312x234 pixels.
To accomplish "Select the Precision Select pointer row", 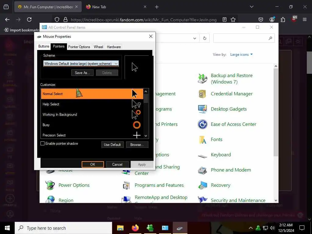I will pyautogui.click(x=92, y=135).
